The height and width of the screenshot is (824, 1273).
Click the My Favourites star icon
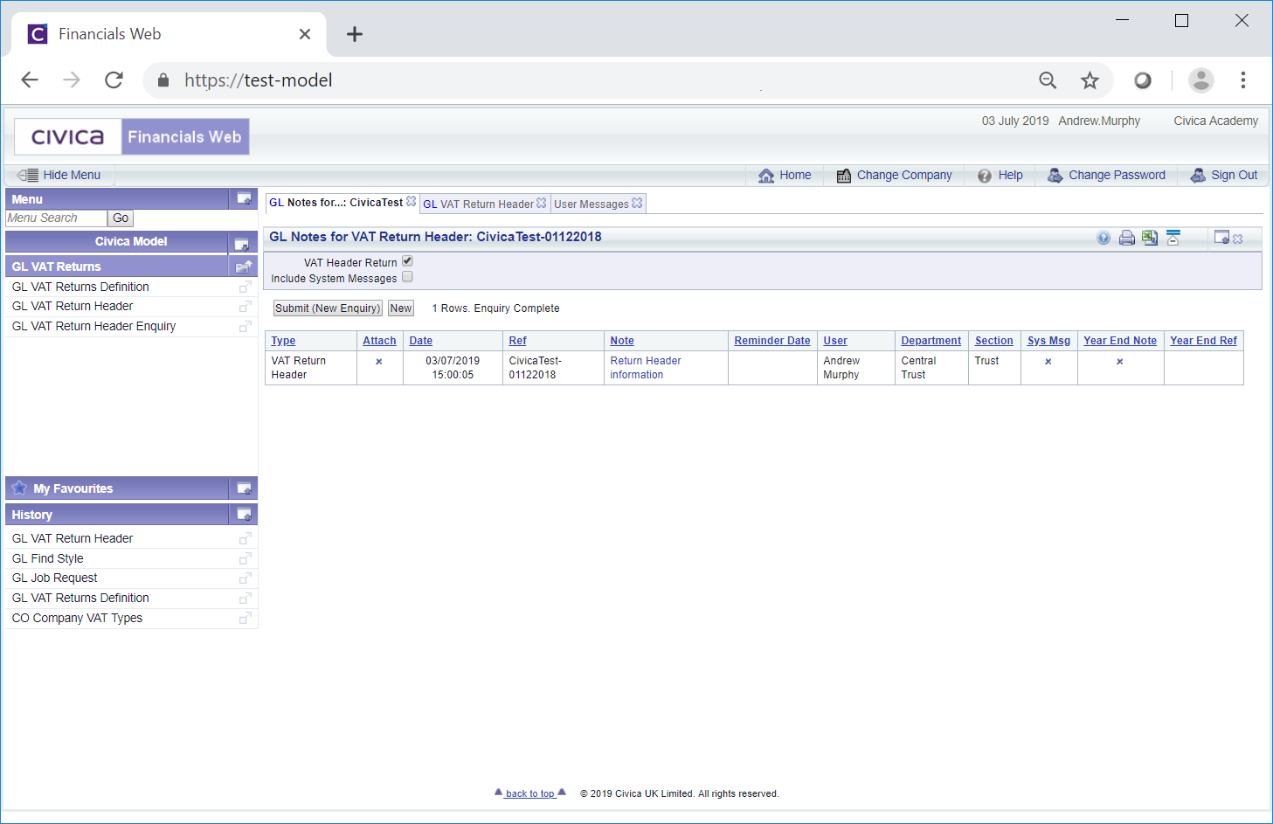pos(20,488)
